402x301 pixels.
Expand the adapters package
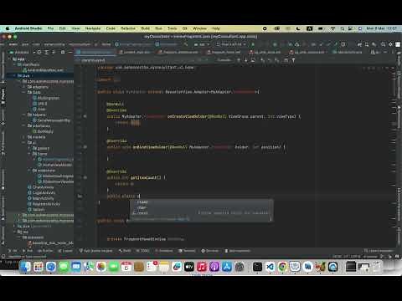[x=24, y=87]
